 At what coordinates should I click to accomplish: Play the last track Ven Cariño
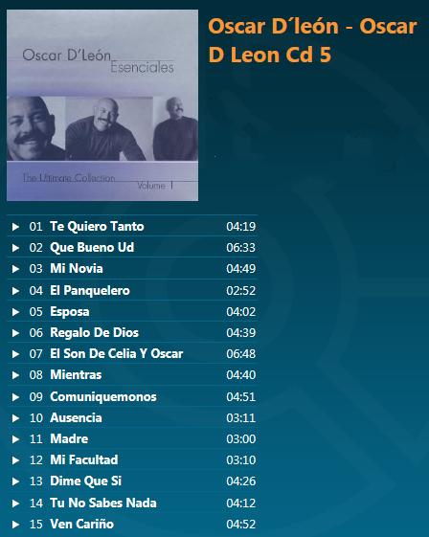15,525
